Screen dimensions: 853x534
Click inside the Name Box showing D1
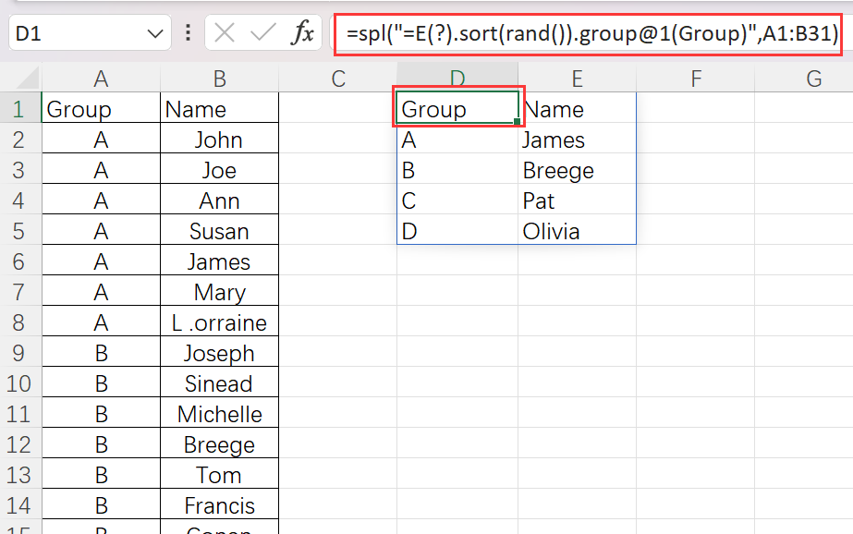pos(74,34)
